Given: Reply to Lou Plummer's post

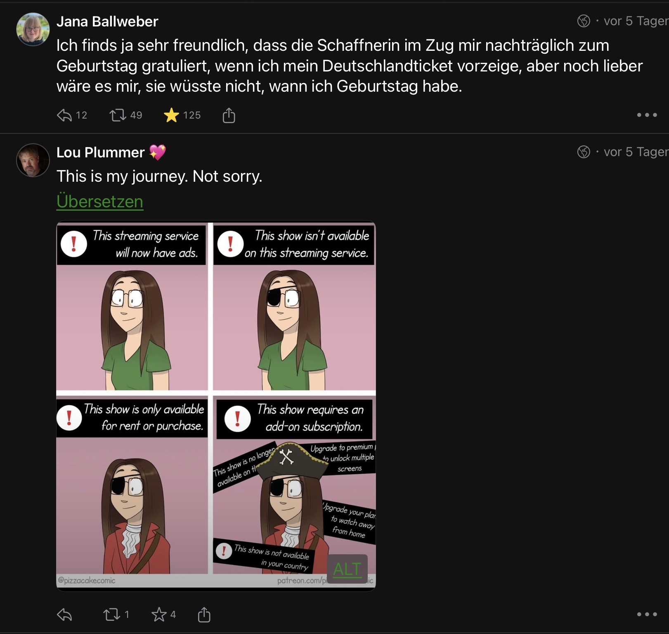Looking at the screenshot, I should 64,615.
